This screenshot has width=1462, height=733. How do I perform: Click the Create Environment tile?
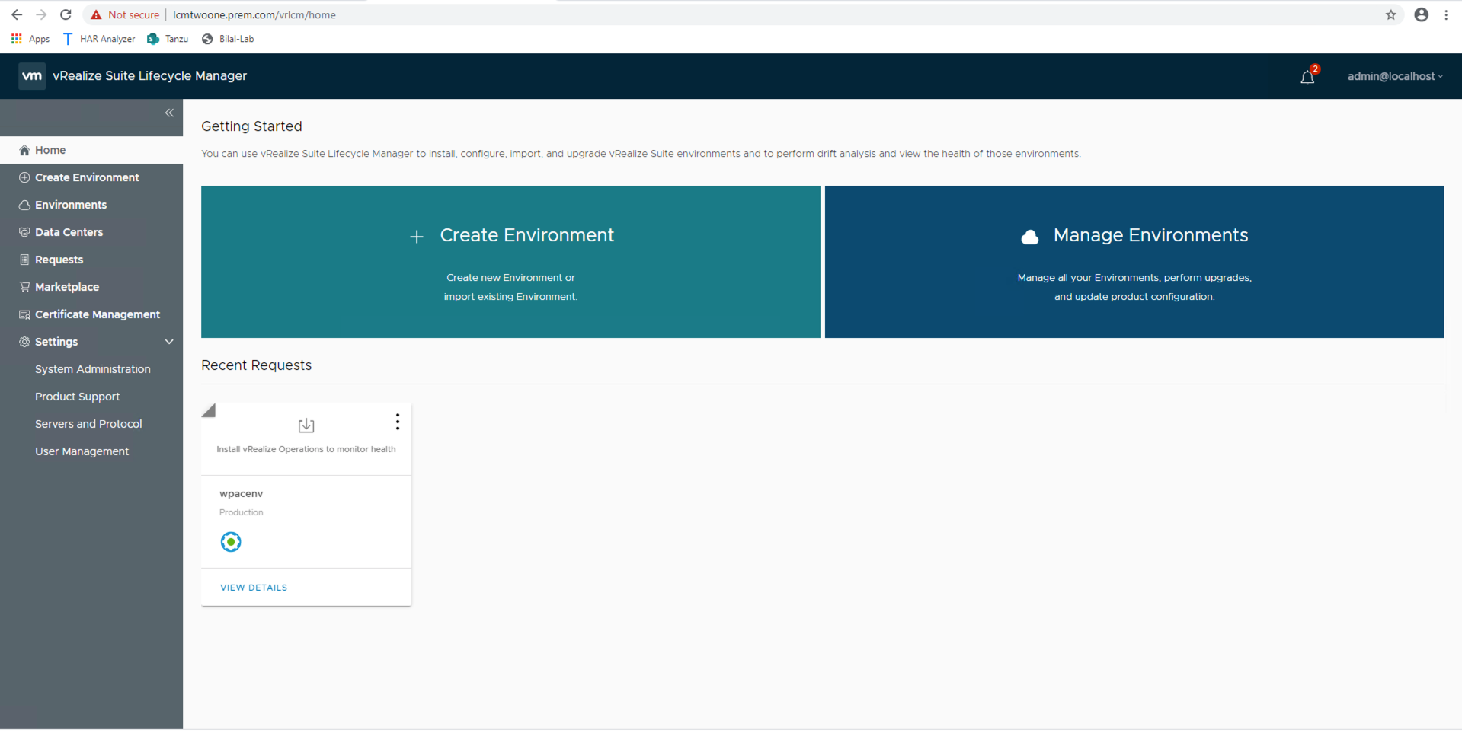pyautogui.click(x=510, y=262)
